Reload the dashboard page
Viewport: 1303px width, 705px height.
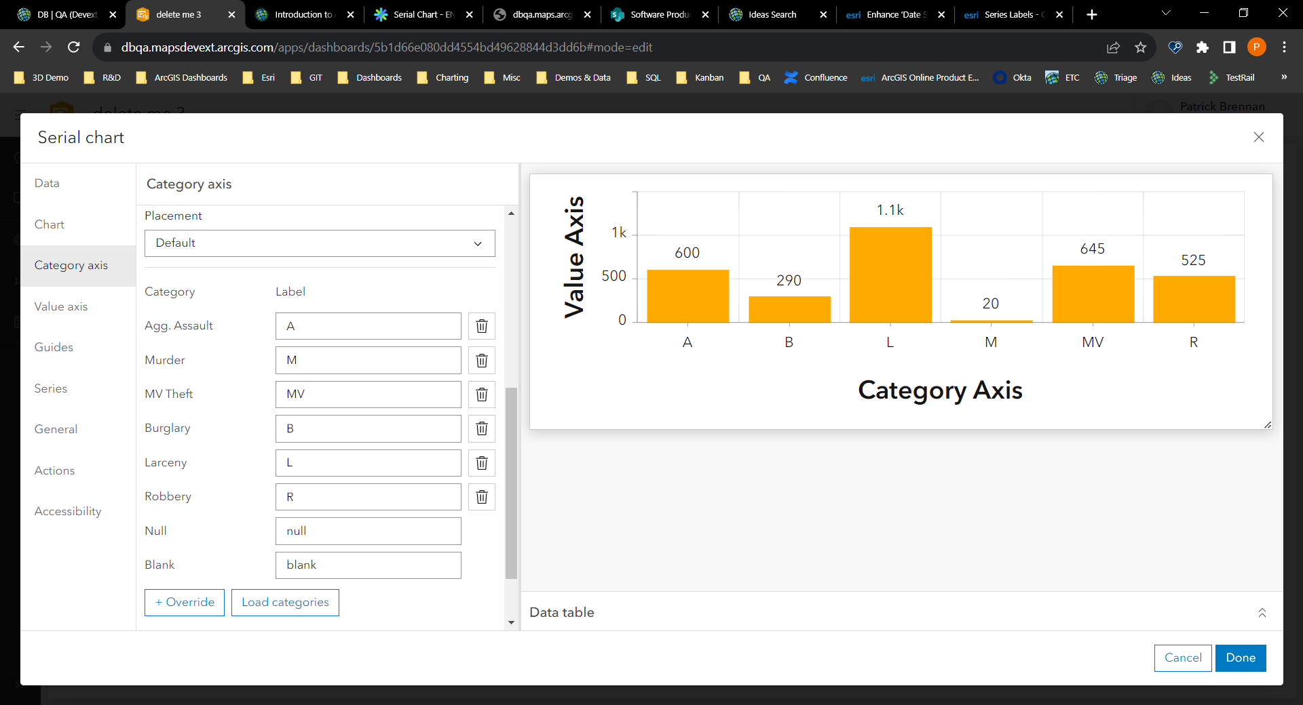tap(74, 47)
